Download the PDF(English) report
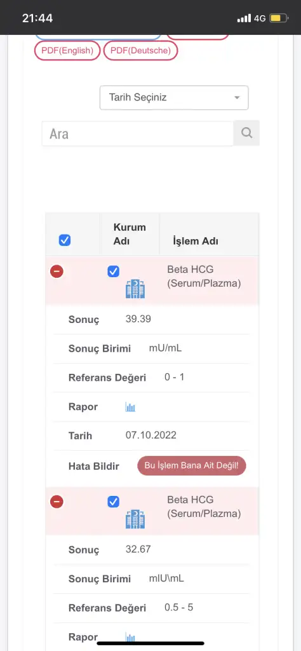The image size is (301, 651). coord(67,50)
